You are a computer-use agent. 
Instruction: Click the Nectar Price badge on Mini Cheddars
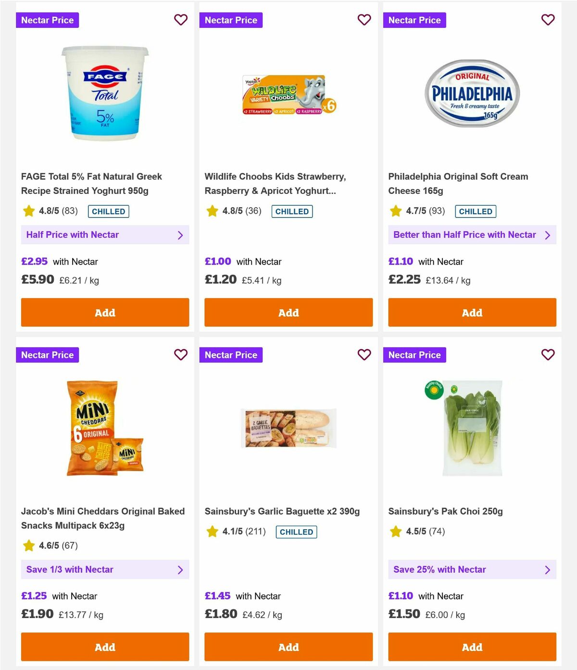click(x=48, y=354)
